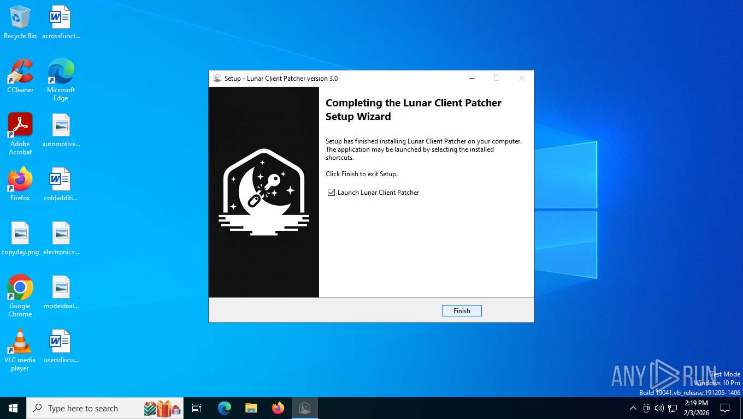Select the Firefox desktop shortcut
The width and height of the screenshot is (743, 419).
click(x=20, y=184)
